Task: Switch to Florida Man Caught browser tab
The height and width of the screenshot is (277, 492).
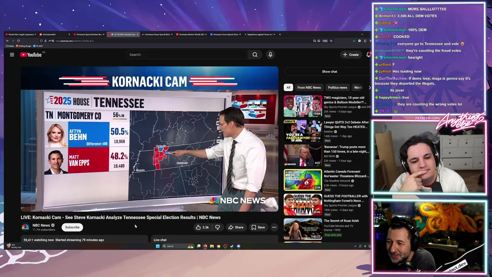Action: tap(20, 34)
